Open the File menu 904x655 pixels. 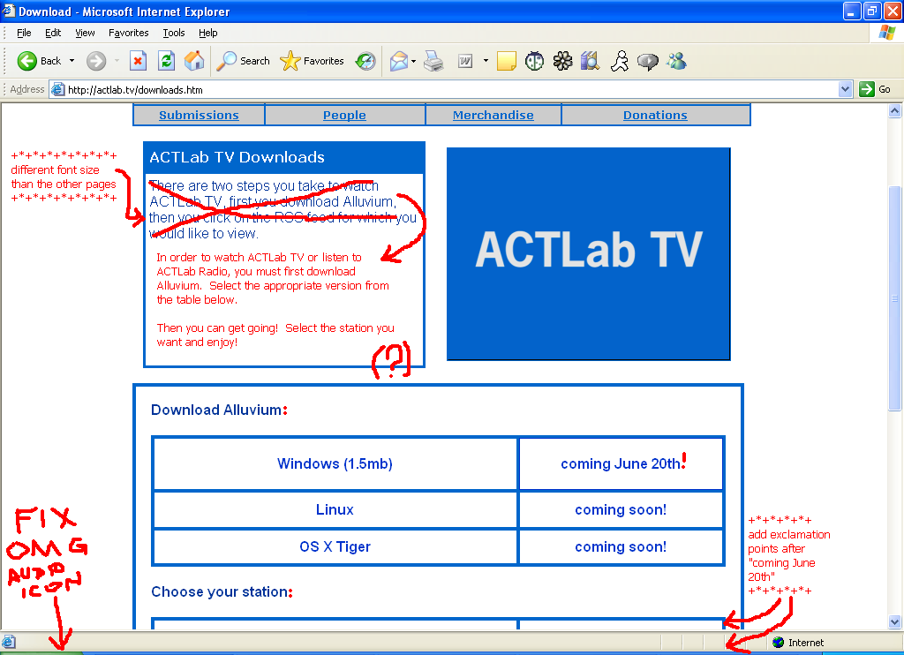tap(24, 33)
